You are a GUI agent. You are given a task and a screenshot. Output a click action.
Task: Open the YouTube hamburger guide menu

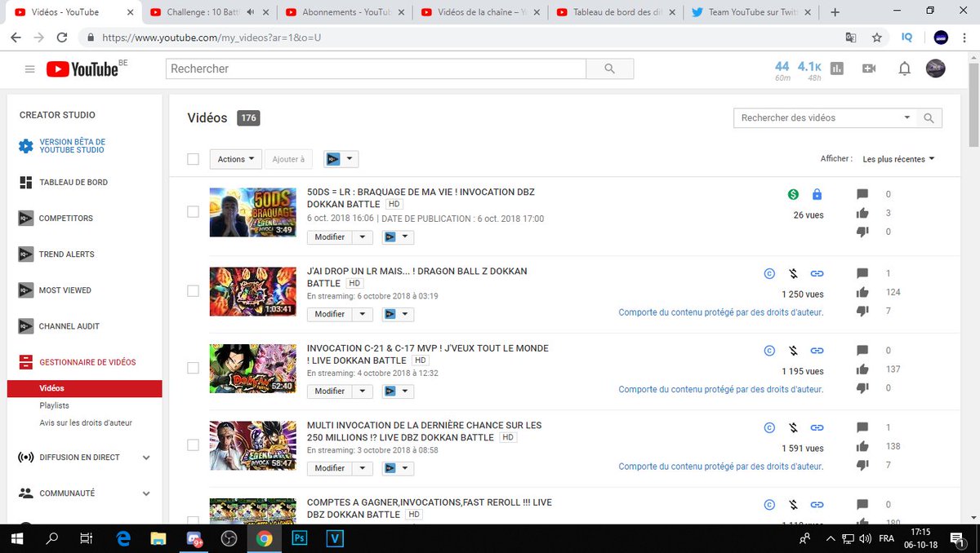coord(30,69)
